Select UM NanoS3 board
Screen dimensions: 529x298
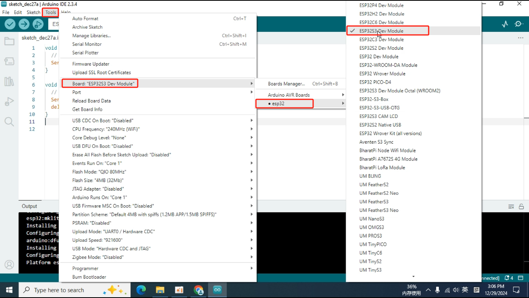click(413, 219)
